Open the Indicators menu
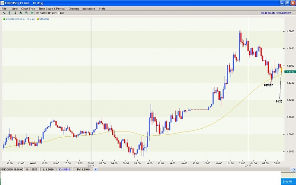The height and width of the screenshot is (185, 296). pos(89,9)
